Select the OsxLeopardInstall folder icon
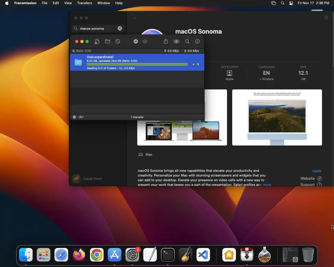Screen dimensions: 334x267 coord(78,62)
